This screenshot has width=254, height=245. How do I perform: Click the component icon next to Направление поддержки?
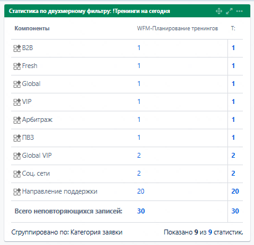(17, 192)
